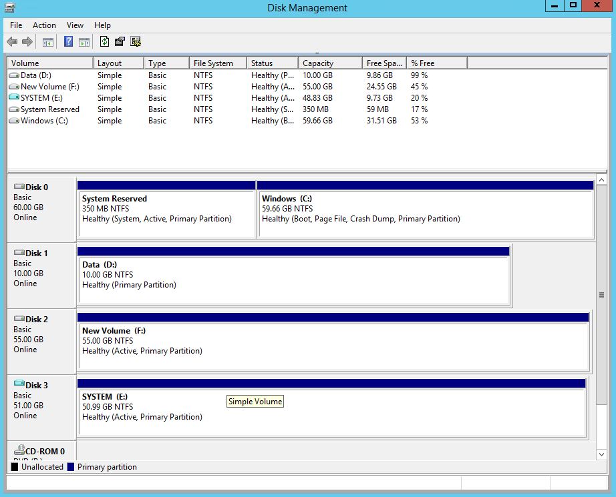The height and width of the screenshot is (497, 616).
Task: Open the View menu
Action: [75, 25]
